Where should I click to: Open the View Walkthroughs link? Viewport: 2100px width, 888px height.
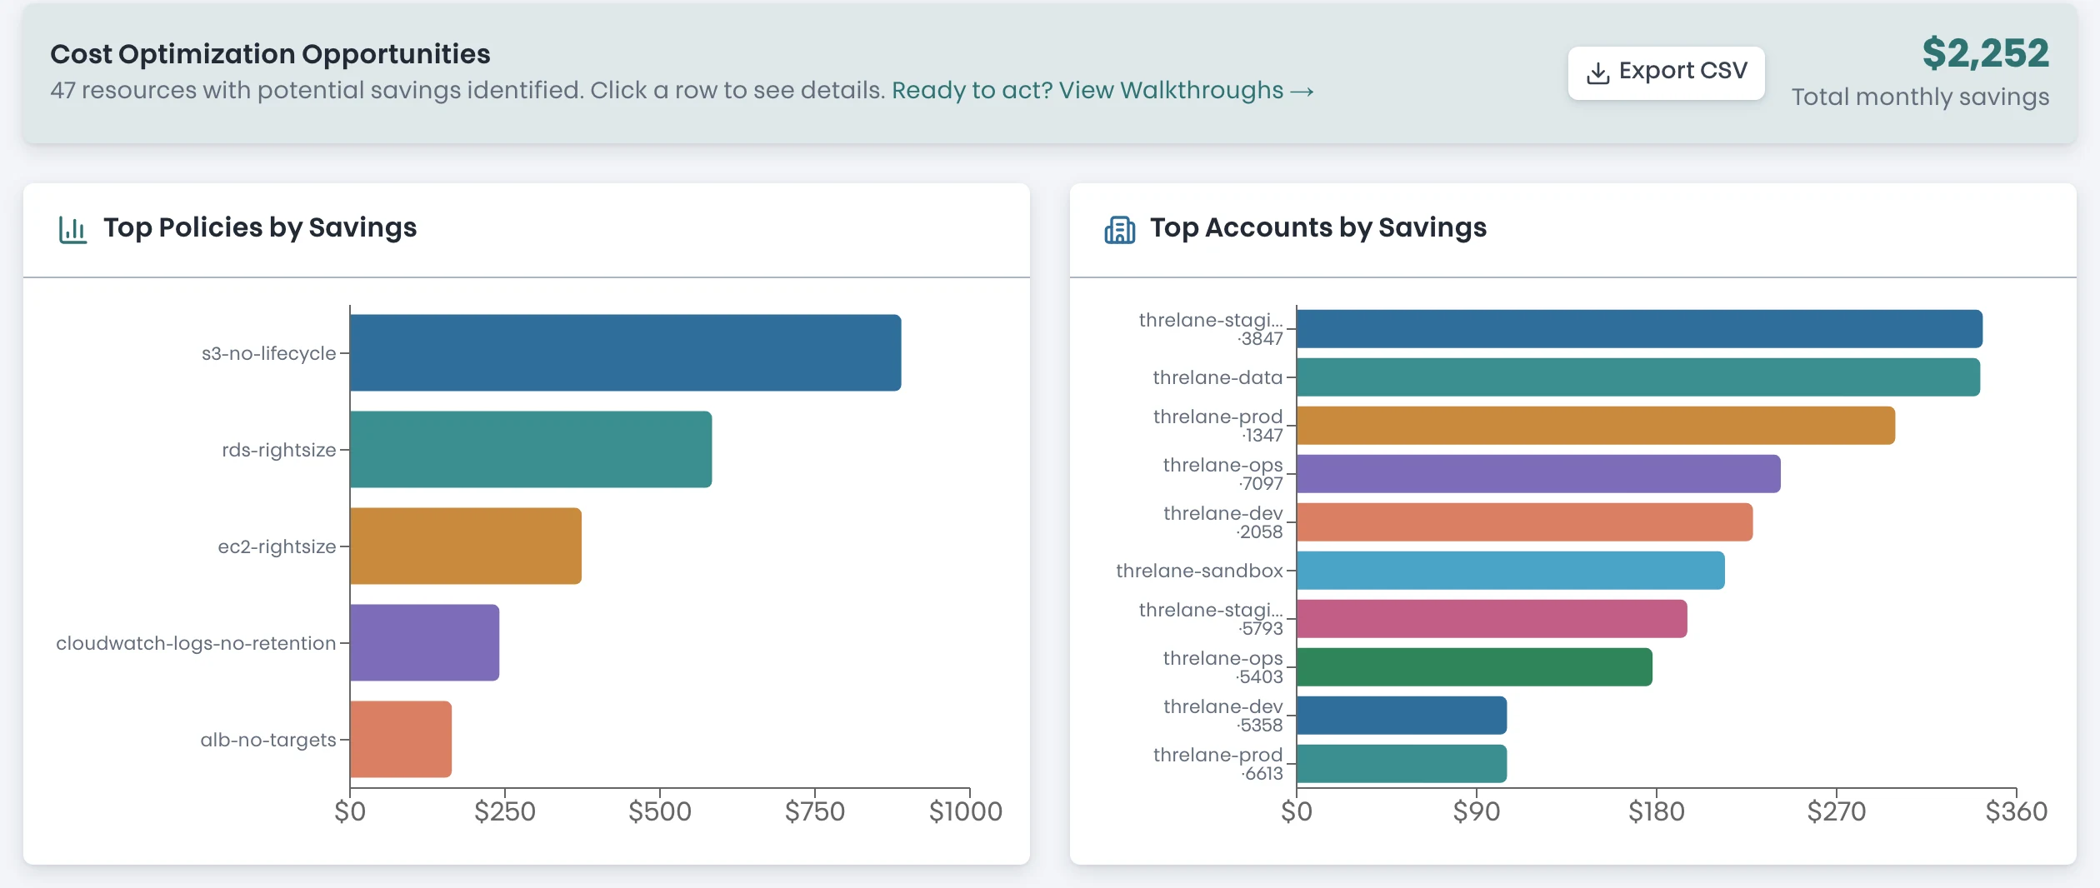[x=1102, y=90]
